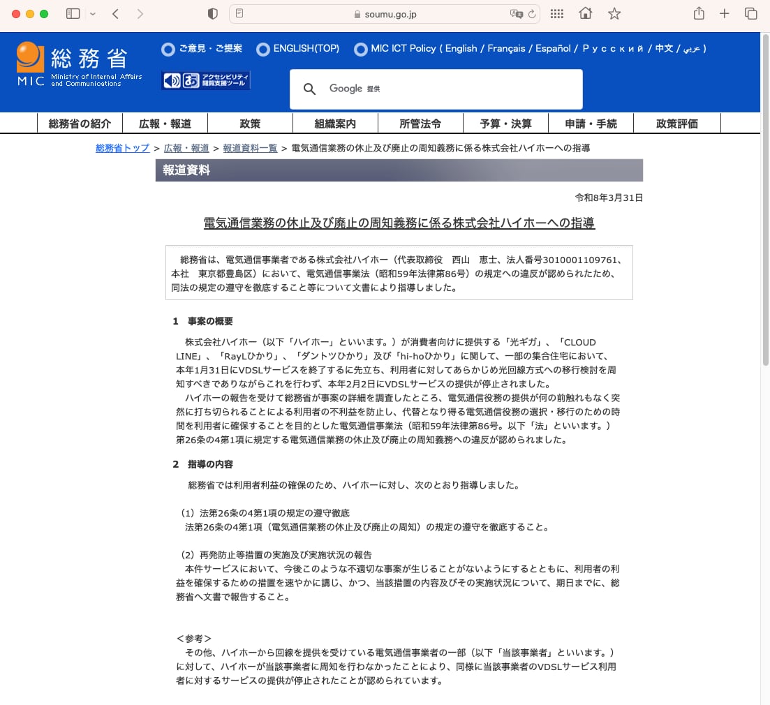The image size is (770, 705).
Task: Click the home icon in toolbar
Action: [586, 14]
